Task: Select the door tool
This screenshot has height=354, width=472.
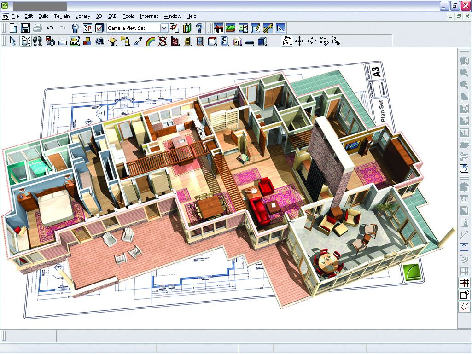Action: click(187, 41)
